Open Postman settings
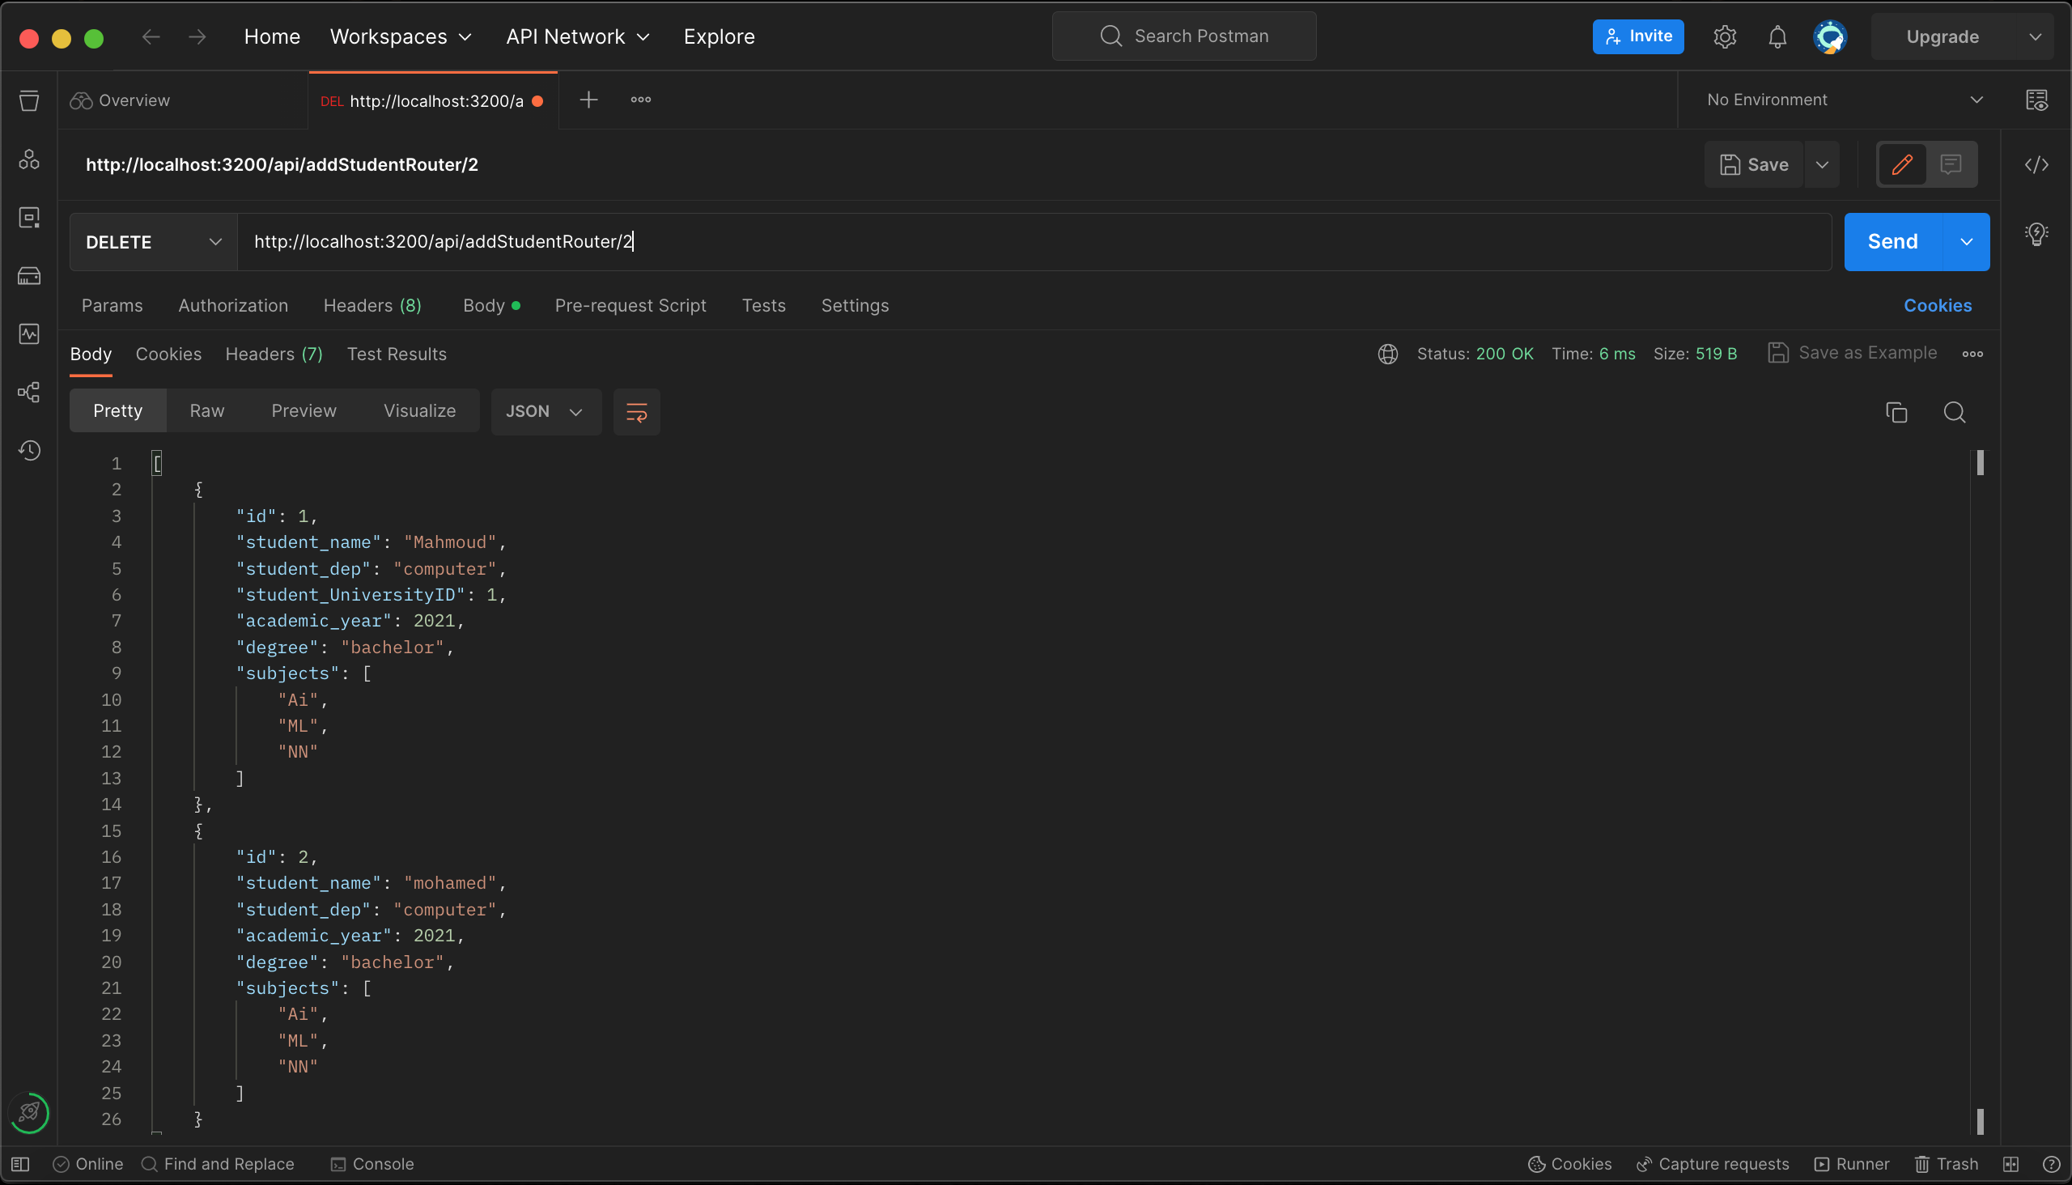 click(x=1725, y=36)
